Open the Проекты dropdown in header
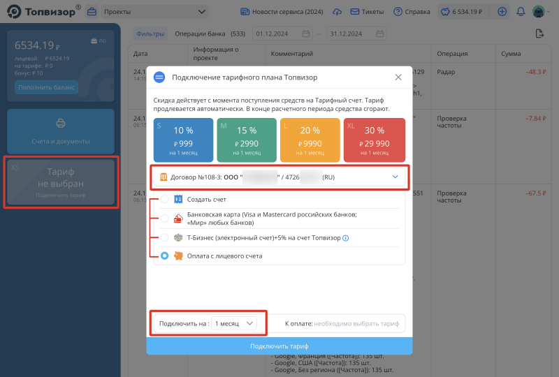The height and width of the screenshot is (377, 559). 154,12
